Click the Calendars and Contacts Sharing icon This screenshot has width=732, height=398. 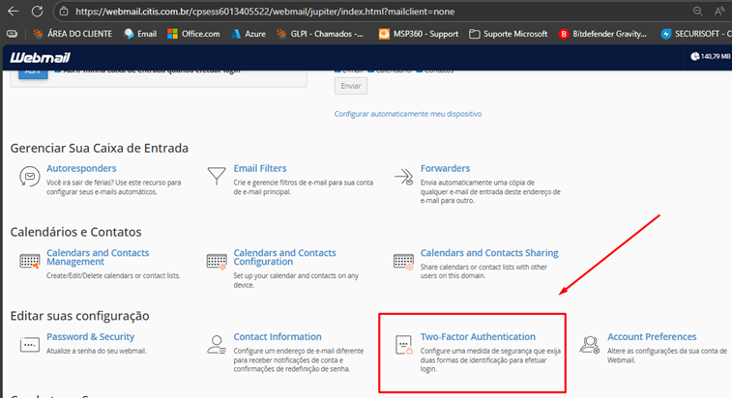point(403,261)
